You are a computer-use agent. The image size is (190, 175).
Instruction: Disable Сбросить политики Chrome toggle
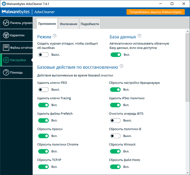44,151
